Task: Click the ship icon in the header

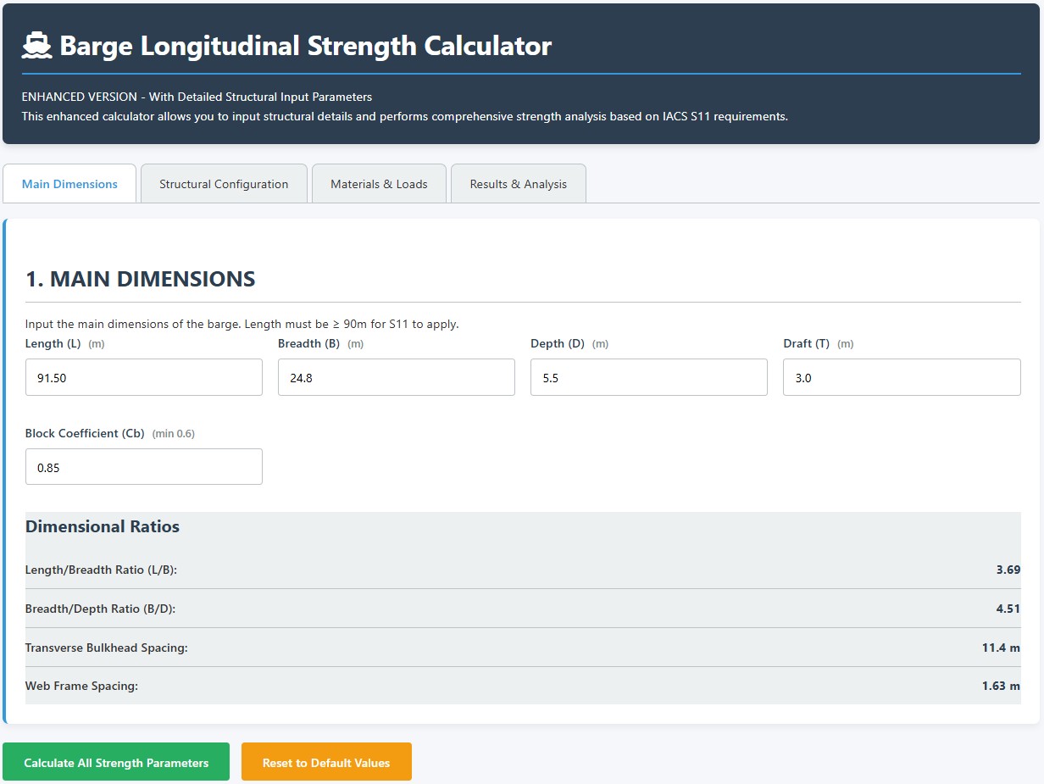Action: [36, 46]
